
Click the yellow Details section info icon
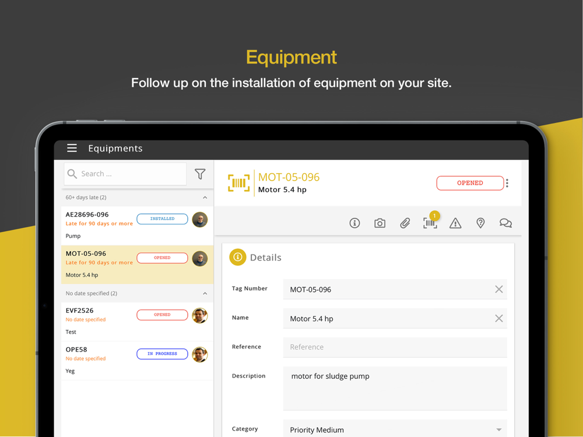(238, 257)
